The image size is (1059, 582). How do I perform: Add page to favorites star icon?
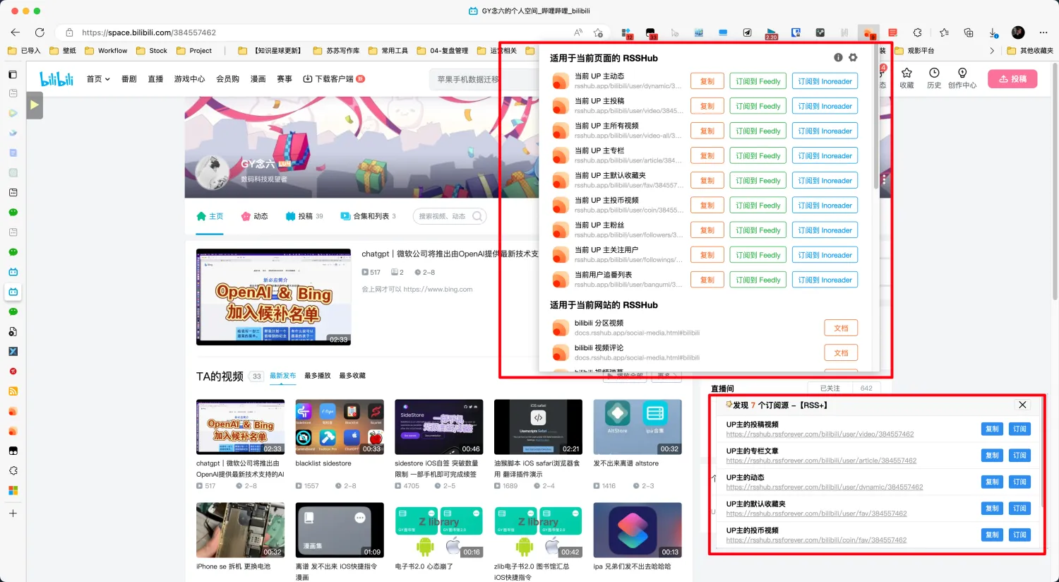pos(598,32)
